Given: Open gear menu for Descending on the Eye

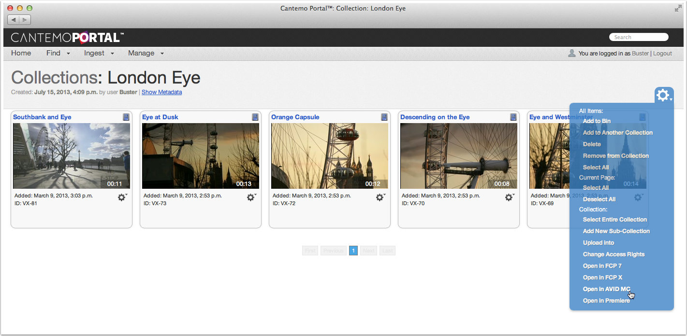Looking at the screenshot, I should click(509, 197).
